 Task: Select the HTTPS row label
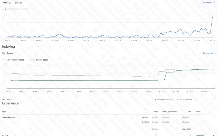pyautogui.click(x=5, y=135)
